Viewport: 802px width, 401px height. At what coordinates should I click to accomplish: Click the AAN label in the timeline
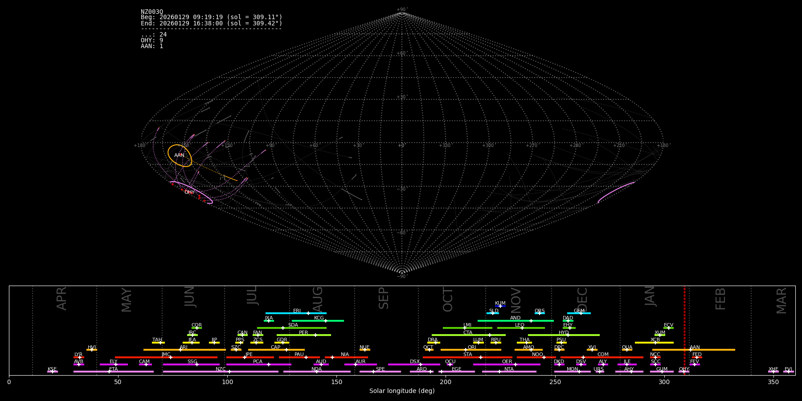click(x=695, y=348)
